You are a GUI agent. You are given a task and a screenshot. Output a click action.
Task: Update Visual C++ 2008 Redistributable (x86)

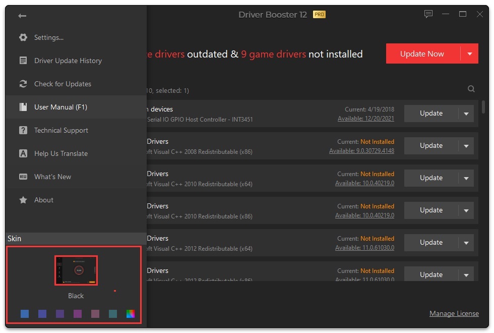(x=431, y=146)
